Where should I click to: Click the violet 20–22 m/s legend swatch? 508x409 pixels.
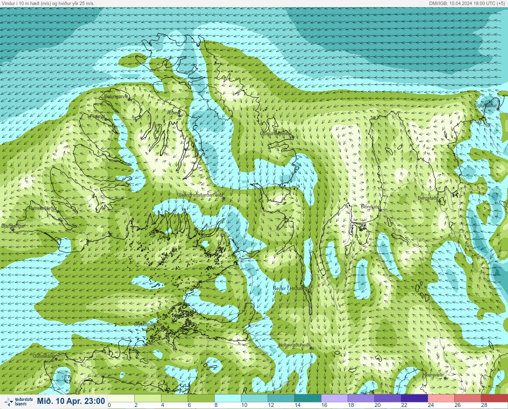388,398
